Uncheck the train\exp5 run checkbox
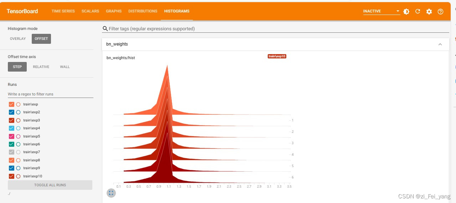 [x=11, y=136]
